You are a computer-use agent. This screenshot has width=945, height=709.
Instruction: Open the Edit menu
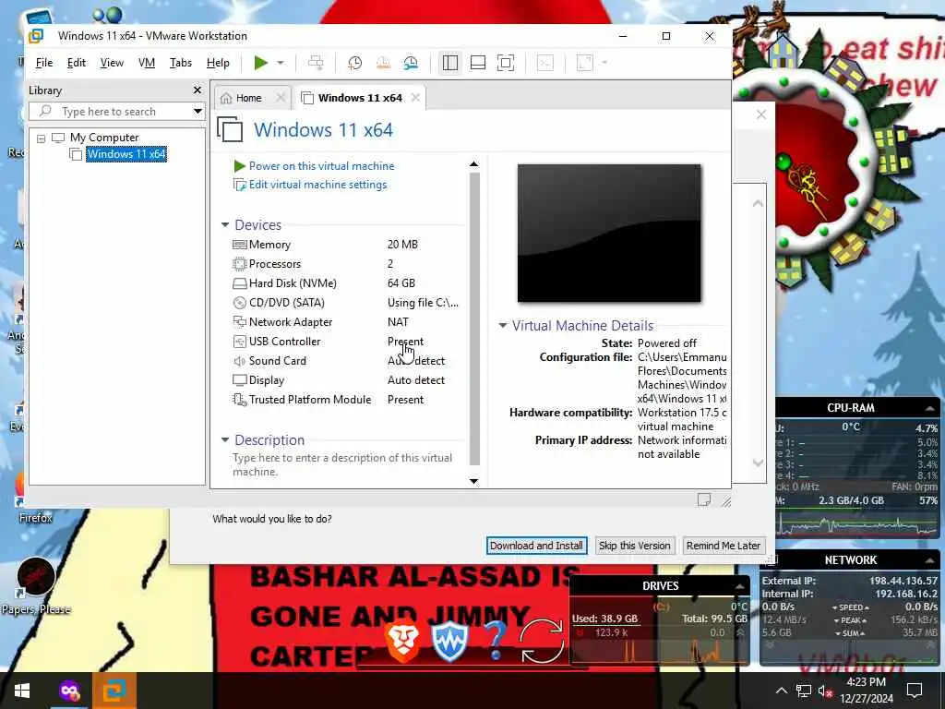point(76,63)
